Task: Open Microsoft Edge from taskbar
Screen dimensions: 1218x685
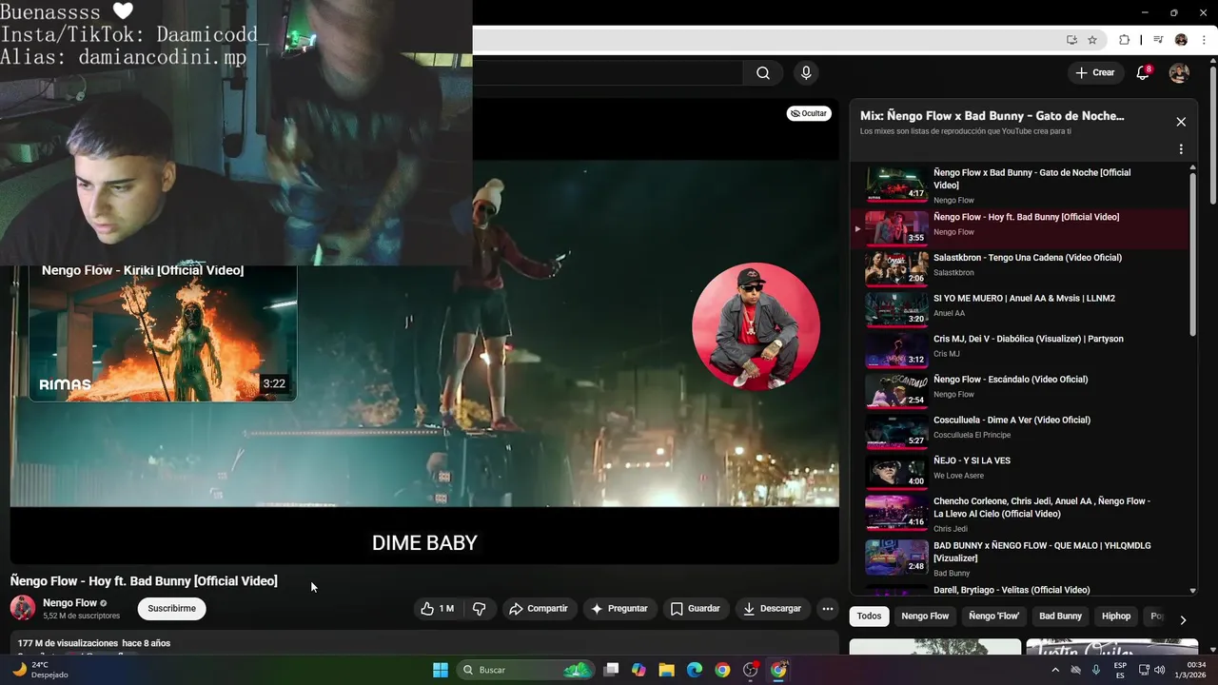Action: 695,670
